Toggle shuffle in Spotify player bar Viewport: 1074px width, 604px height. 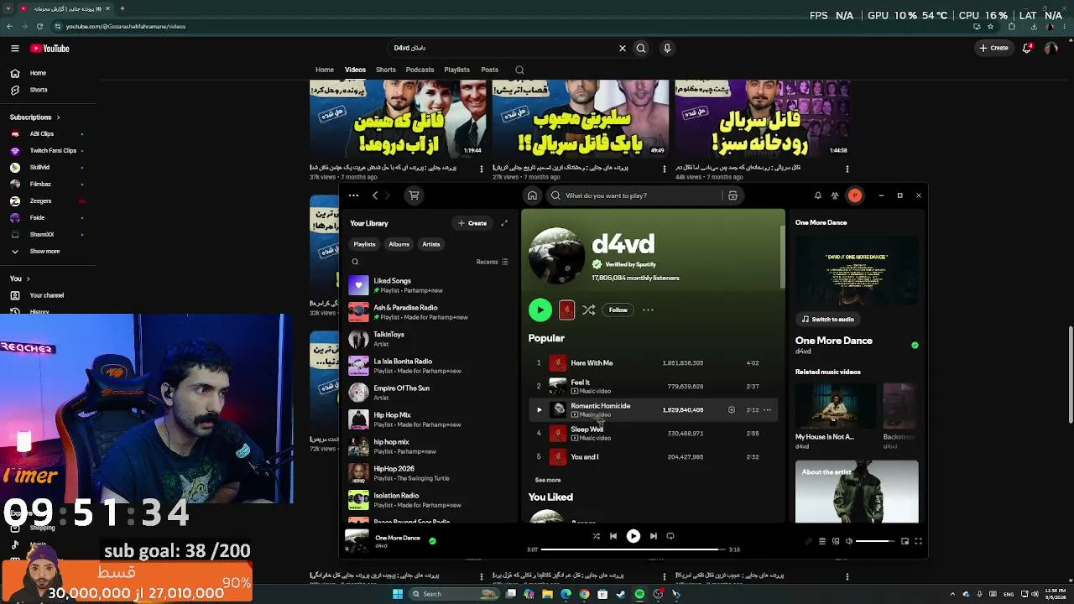click(x=596, y=536)
